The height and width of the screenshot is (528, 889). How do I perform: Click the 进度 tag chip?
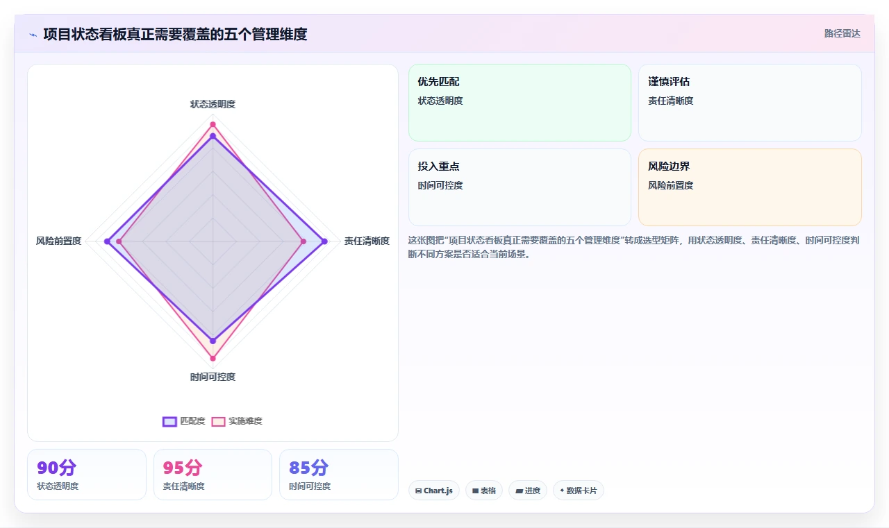coord(528,491)
